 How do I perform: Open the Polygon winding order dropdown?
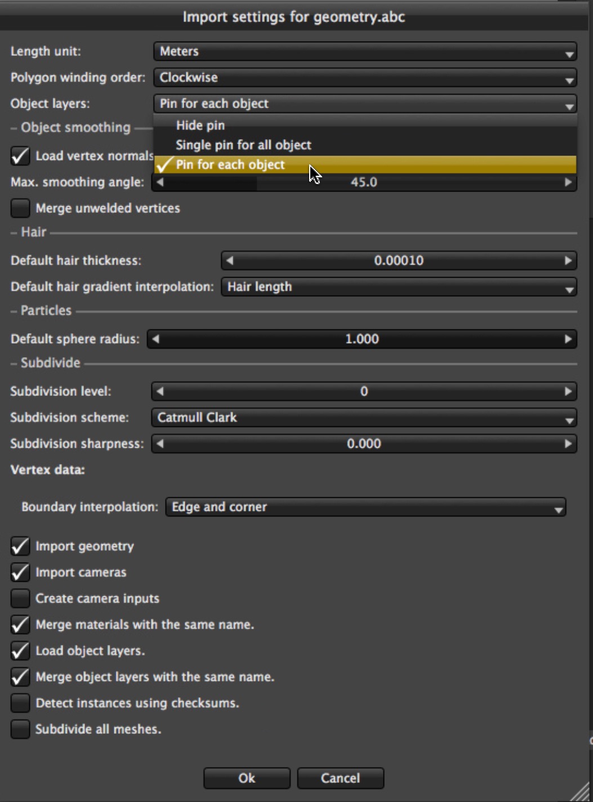(365, 78)
